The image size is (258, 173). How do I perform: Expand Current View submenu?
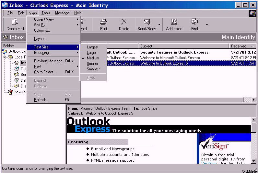click(77, 19)
